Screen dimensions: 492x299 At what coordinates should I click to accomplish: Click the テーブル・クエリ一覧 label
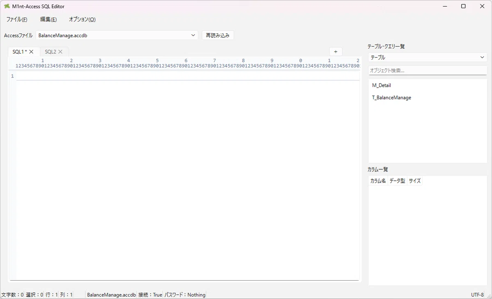386,47
